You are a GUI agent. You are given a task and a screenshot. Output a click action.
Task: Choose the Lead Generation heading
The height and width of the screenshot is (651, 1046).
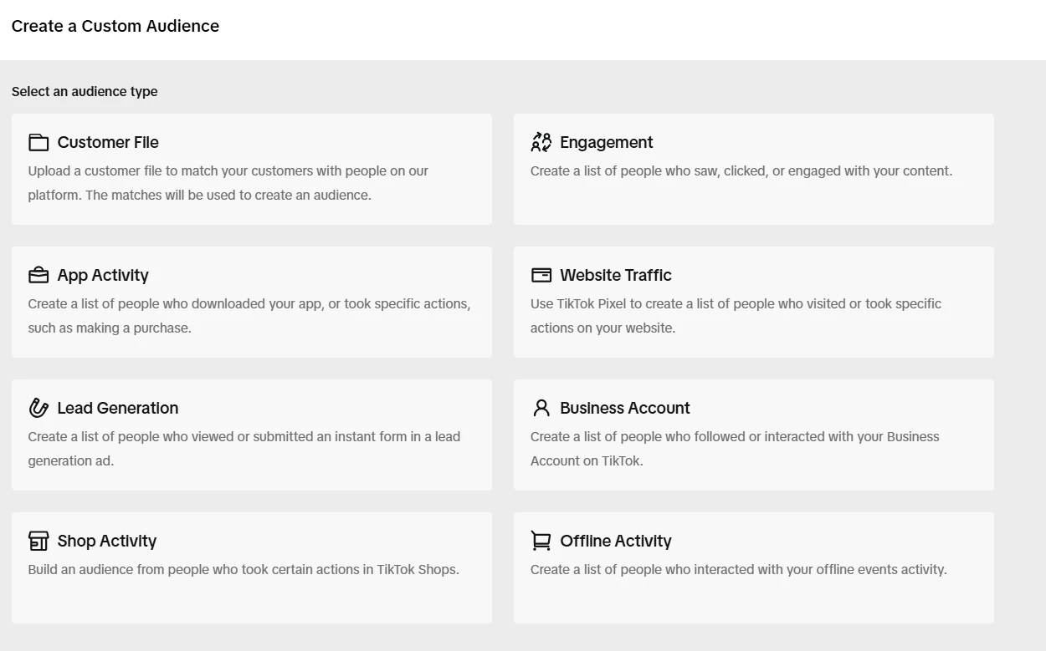pyautogui.click(x=118, y=408)
